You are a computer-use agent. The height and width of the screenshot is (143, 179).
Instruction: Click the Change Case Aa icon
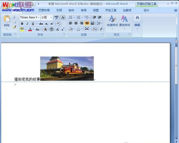point(38,29)
